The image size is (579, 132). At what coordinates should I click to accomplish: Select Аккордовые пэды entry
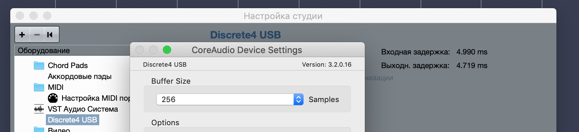coord(80,76)
